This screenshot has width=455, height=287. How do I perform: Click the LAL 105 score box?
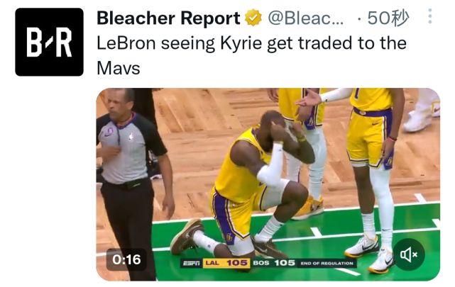pyautogui.click(x=225, y=264)
